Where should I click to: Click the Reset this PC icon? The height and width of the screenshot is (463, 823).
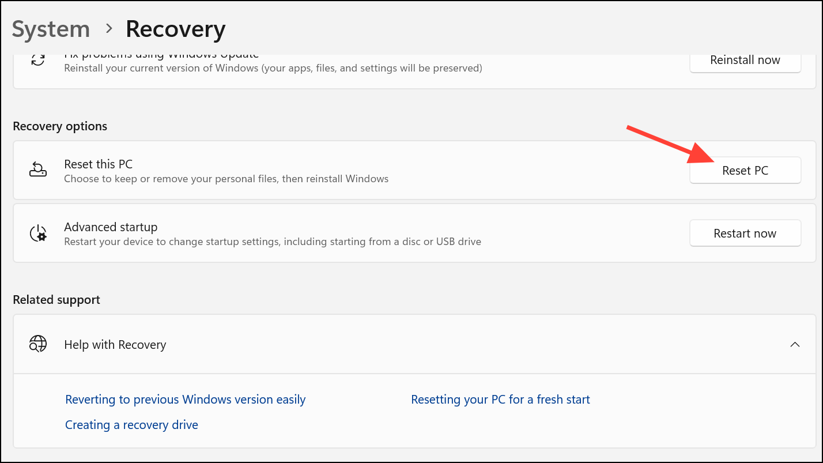pyautogui.click(x=38, y=170)
